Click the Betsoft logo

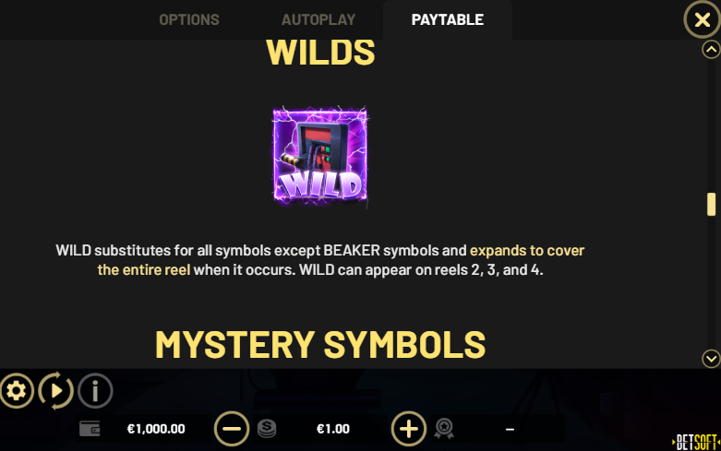click(x=696, y=443)
